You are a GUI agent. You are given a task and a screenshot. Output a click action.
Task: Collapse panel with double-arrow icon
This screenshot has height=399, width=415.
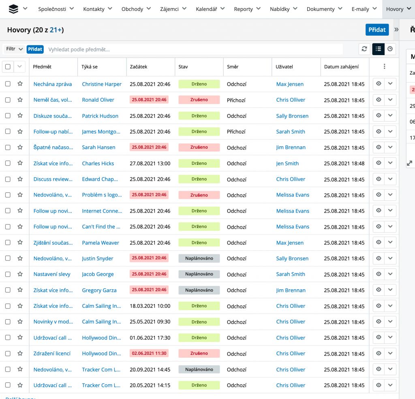(396, 30)
